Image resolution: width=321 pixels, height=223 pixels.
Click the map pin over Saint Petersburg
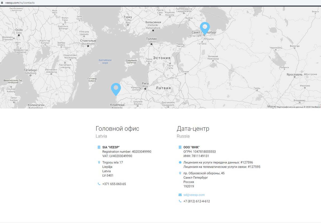205,28
